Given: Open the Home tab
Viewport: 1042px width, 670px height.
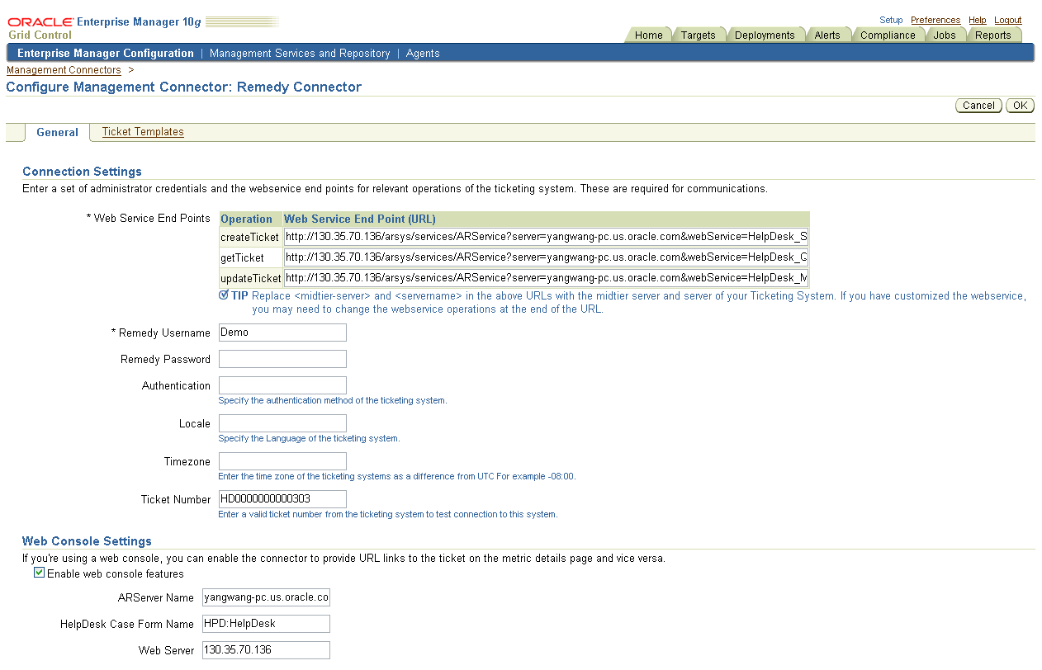Looking at the screenshot, I should pyautogui.click(x=648, y=35).
